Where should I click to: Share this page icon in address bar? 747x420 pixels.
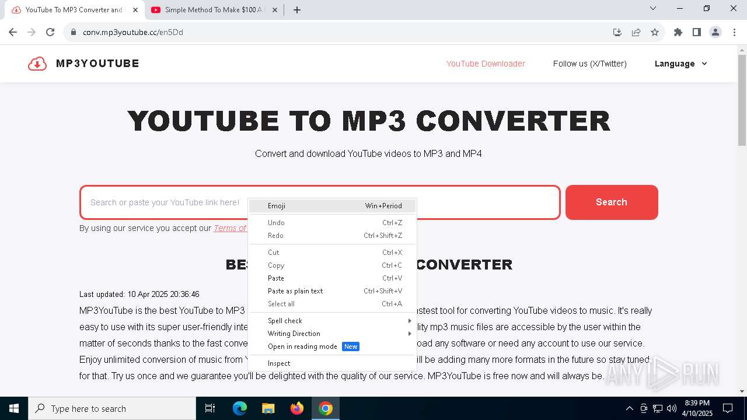pos(636,32)
